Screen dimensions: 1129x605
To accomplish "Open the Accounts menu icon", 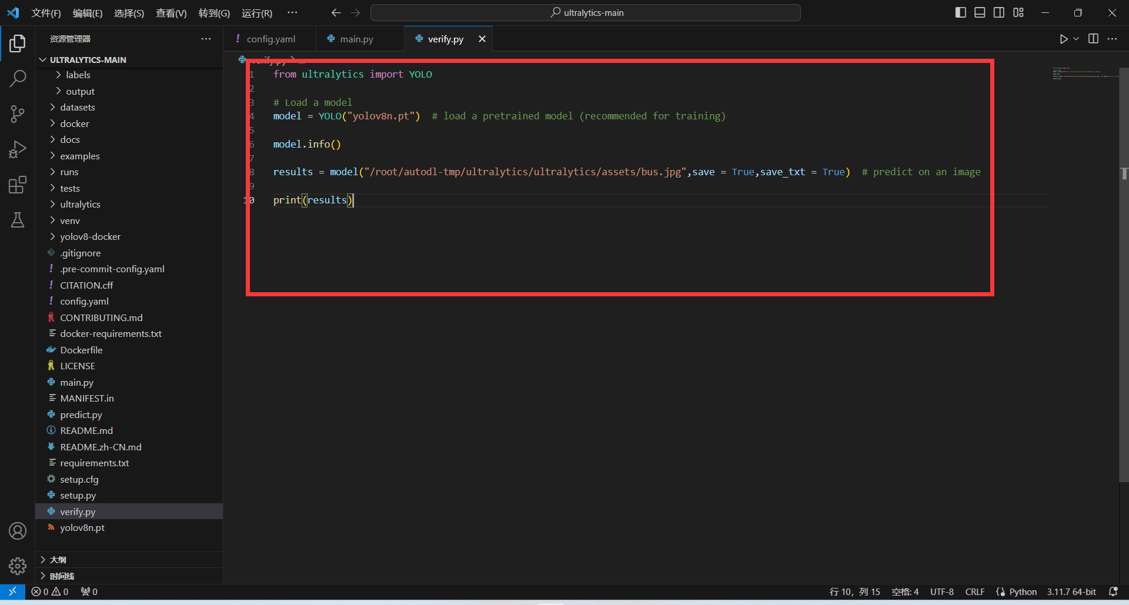I will 18,531.
